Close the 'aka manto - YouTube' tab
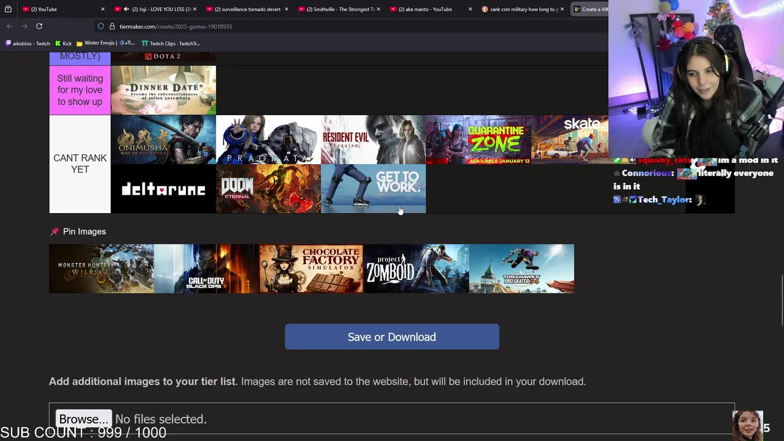 pos(470,9)
